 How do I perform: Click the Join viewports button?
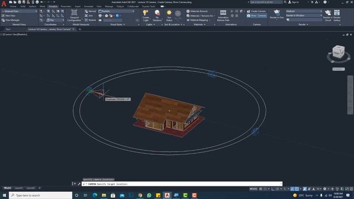coord(88,15)
